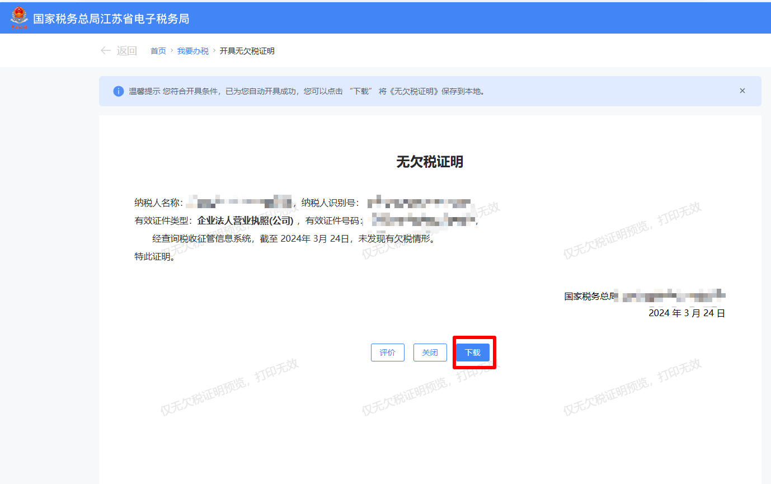Screen dimensions: 771x484
Task: Click the chevron after 首页 in the breadcrumb
Action: (172, 51)
